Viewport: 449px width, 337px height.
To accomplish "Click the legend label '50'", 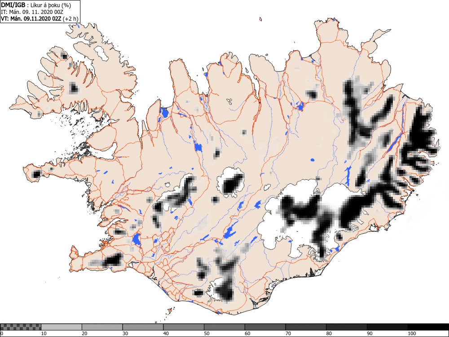I will 207,333.
